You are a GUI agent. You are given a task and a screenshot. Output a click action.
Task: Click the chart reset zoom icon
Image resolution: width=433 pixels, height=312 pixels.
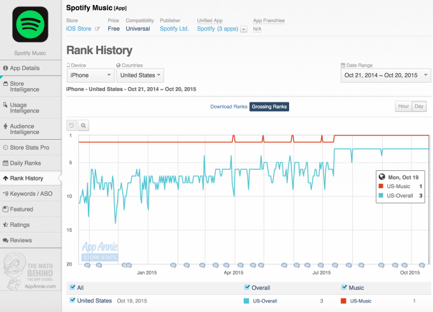pos(71,126)
